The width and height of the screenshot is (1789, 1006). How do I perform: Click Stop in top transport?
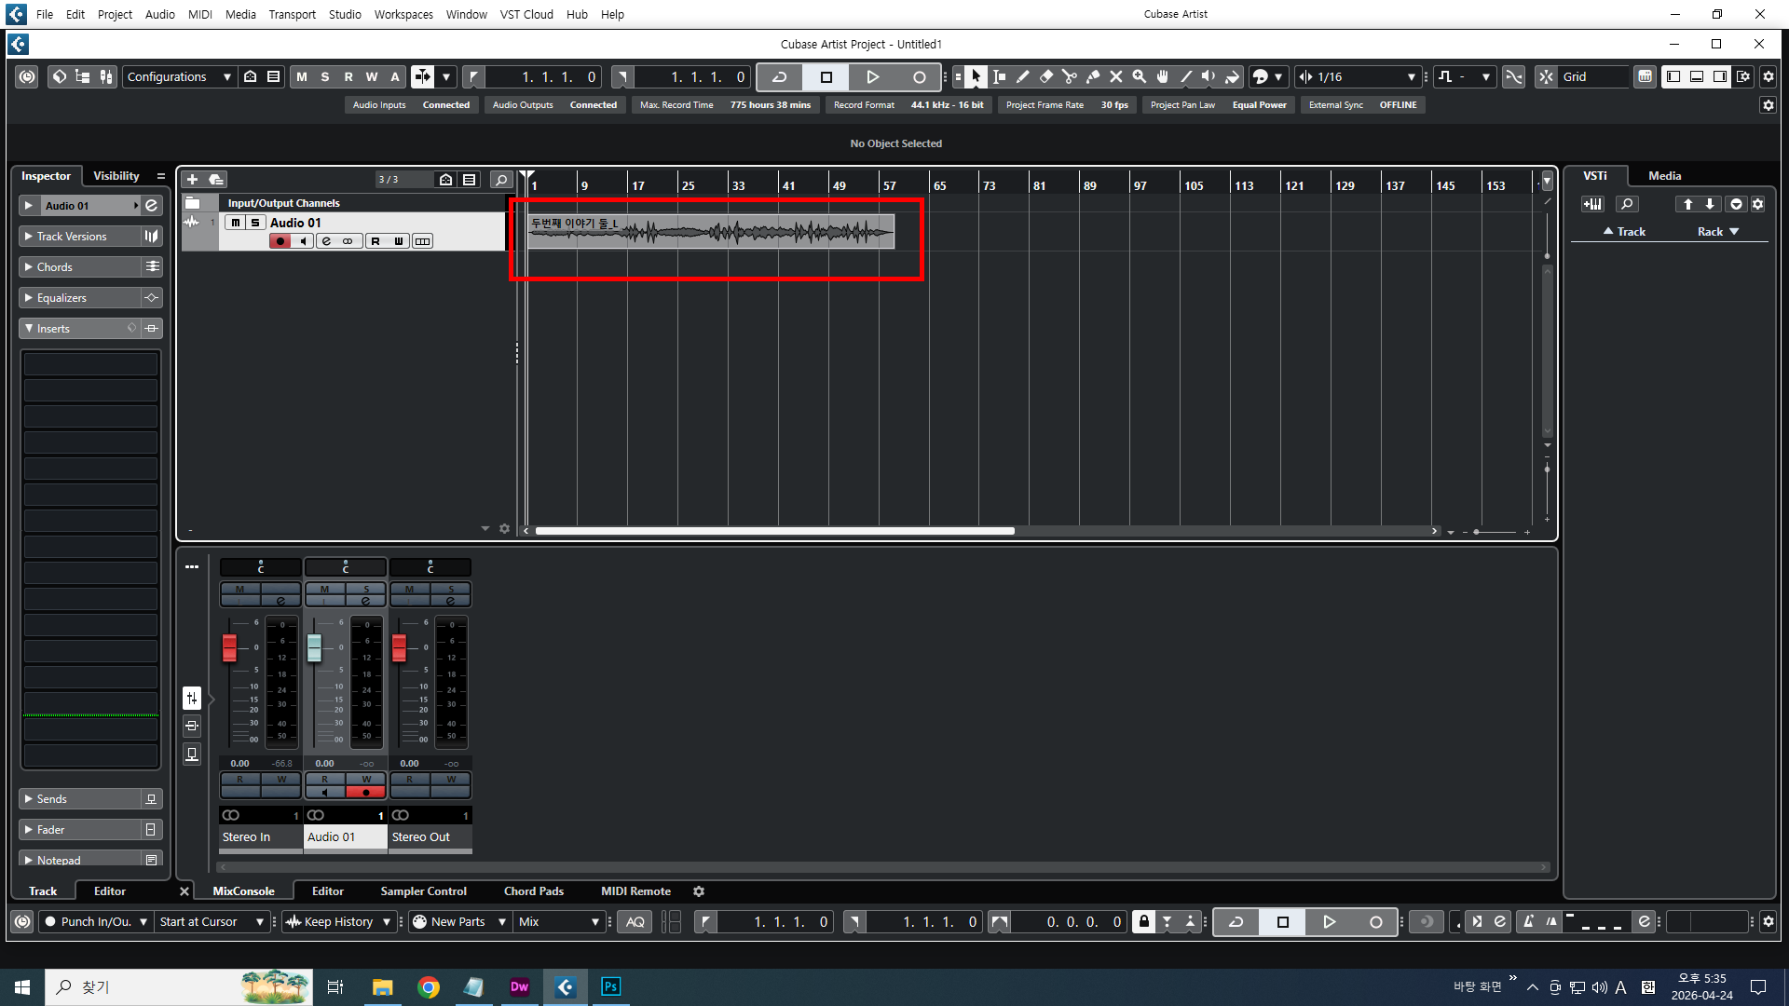tap(826, 77)
